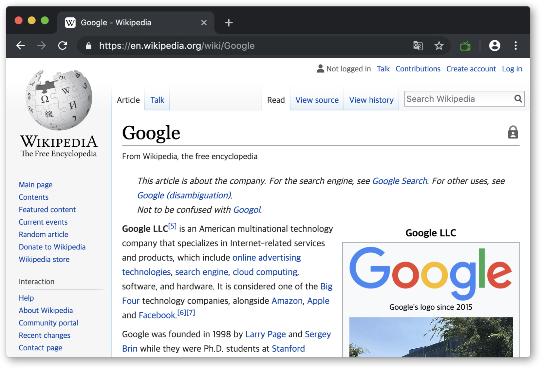
Task: Click the Log in link
Action: 512,69
